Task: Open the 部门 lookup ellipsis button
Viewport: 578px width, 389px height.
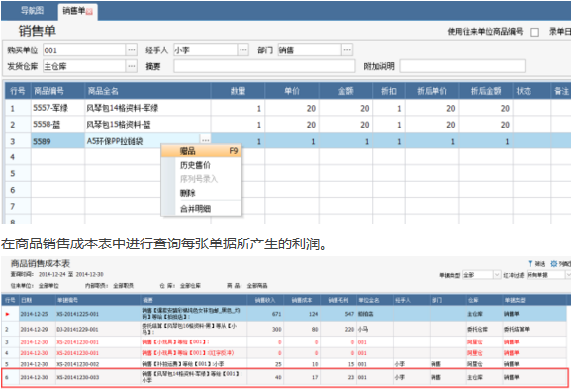Action: coord(347,49)
